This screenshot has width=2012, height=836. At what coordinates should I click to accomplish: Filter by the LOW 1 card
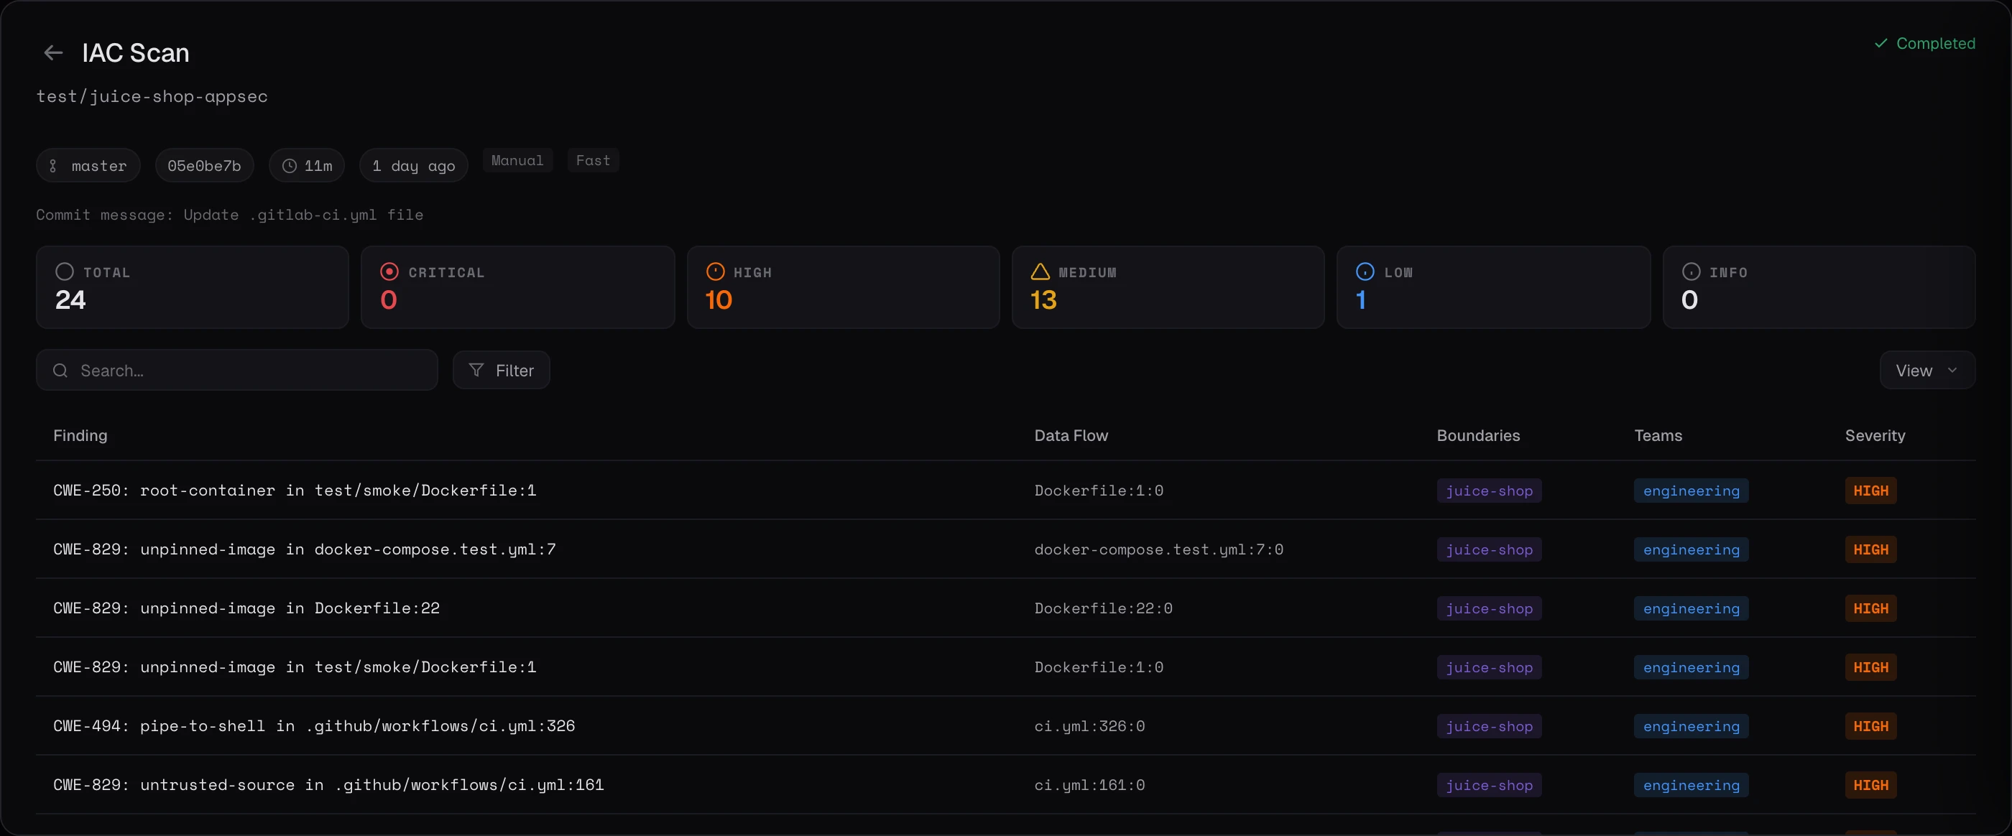pyautogui.click(x=1493, y=287)
